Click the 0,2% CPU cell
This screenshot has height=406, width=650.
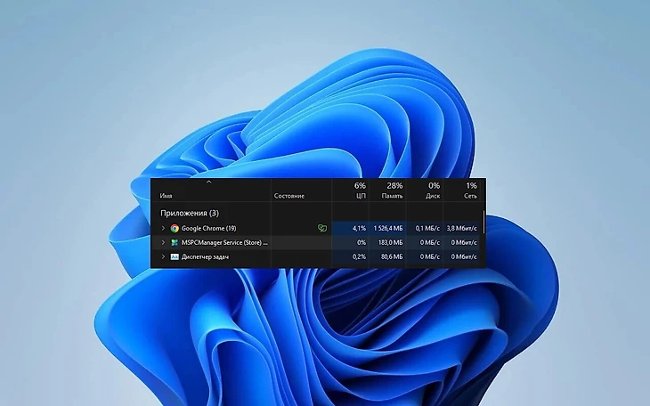350,256
